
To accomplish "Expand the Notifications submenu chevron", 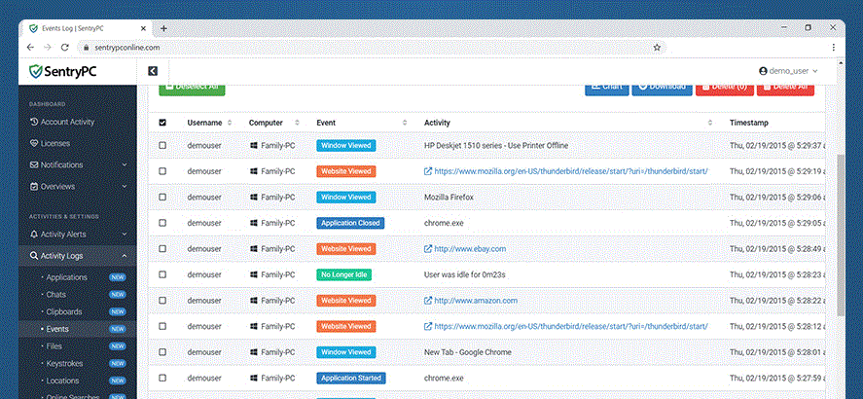I will pos(125,164).
